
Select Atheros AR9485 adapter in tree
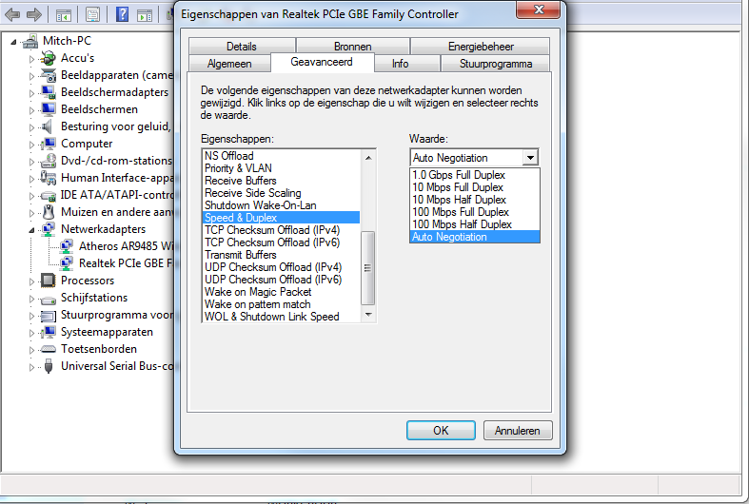[124, 246]
